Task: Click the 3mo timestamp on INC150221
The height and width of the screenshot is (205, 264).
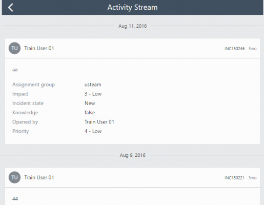Action: point(252,178)
